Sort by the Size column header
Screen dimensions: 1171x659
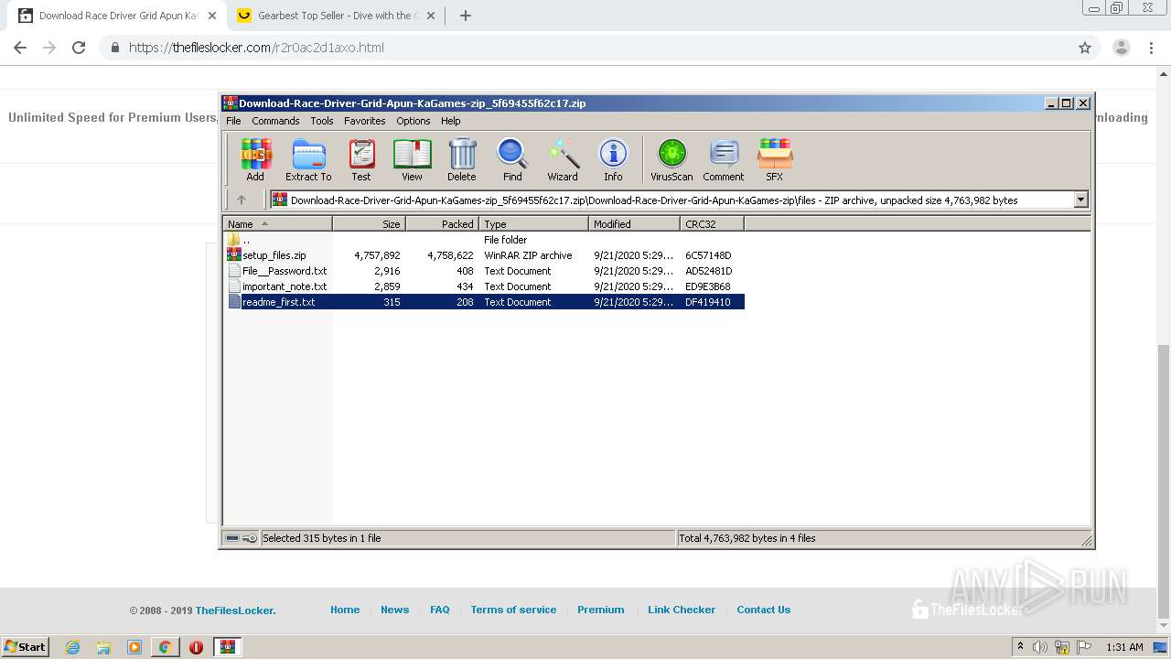369,223
